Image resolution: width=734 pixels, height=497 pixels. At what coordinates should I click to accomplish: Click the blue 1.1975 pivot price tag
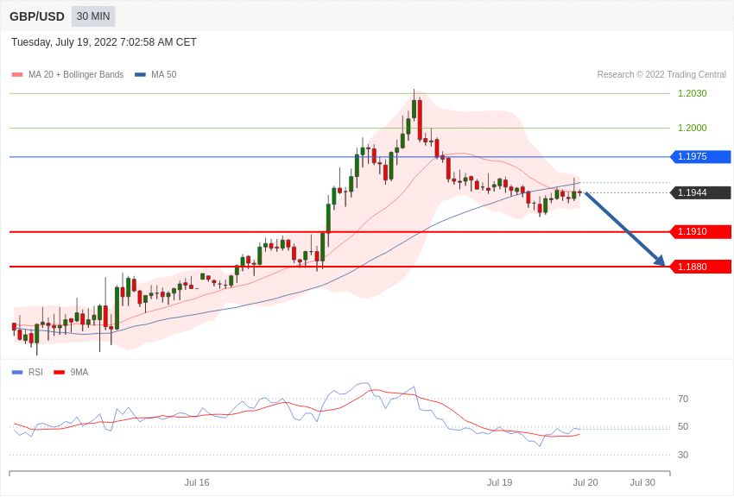point(701,157)
